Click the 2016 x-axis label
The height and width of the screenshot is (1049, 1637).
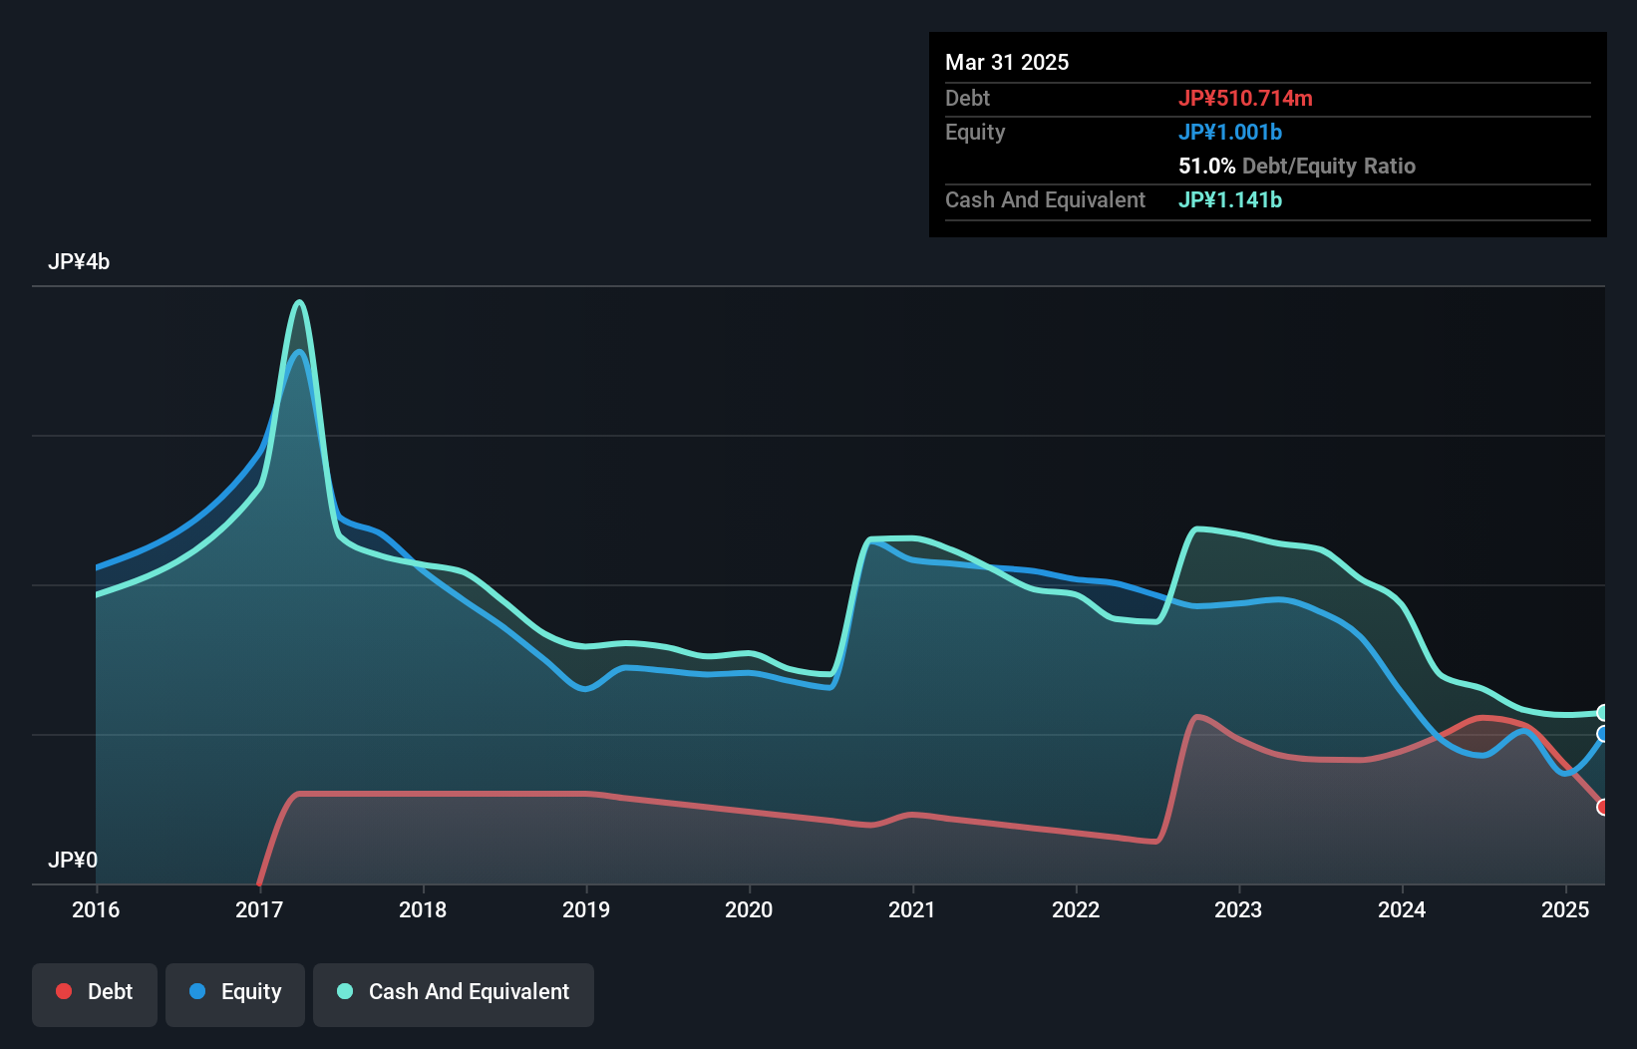point(96,909)
